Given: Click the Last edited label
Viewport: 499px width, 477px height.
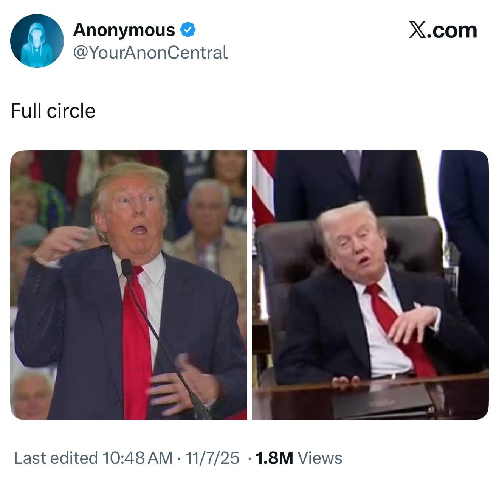Looking at the screenshot, I should [x=56, y=458].
